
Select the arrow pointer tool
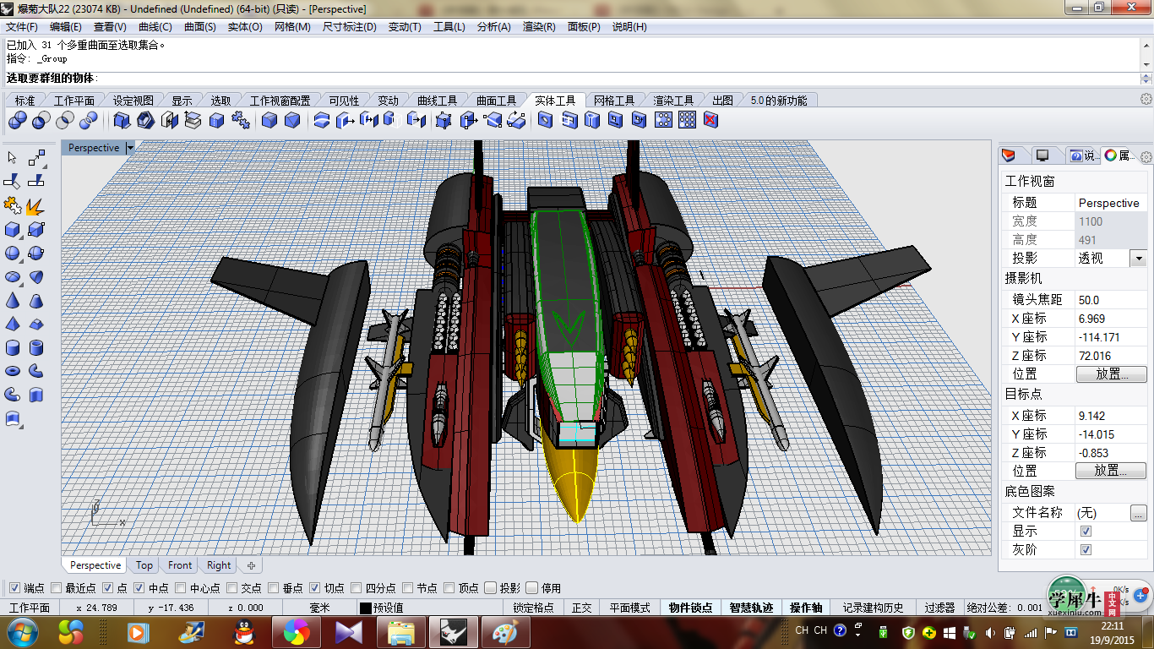coord(12,158)
